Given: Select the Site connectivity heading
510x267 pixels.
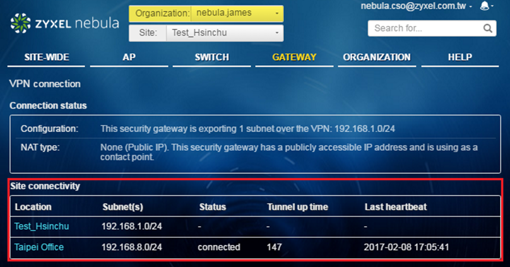Looking at the screenshot, I should 45,186.
